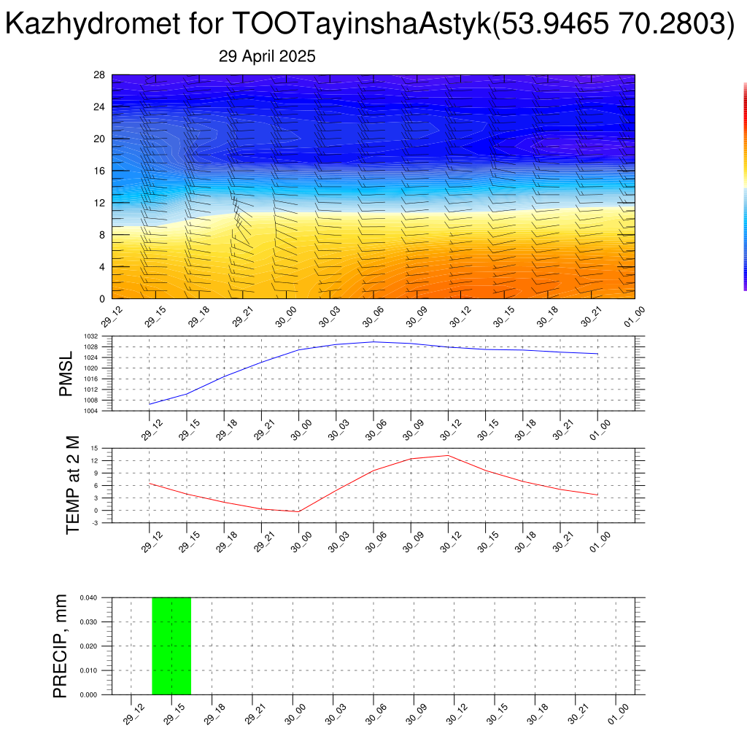
Task: Click 01_00 label under the wind chart
Action: click(635, 317)
